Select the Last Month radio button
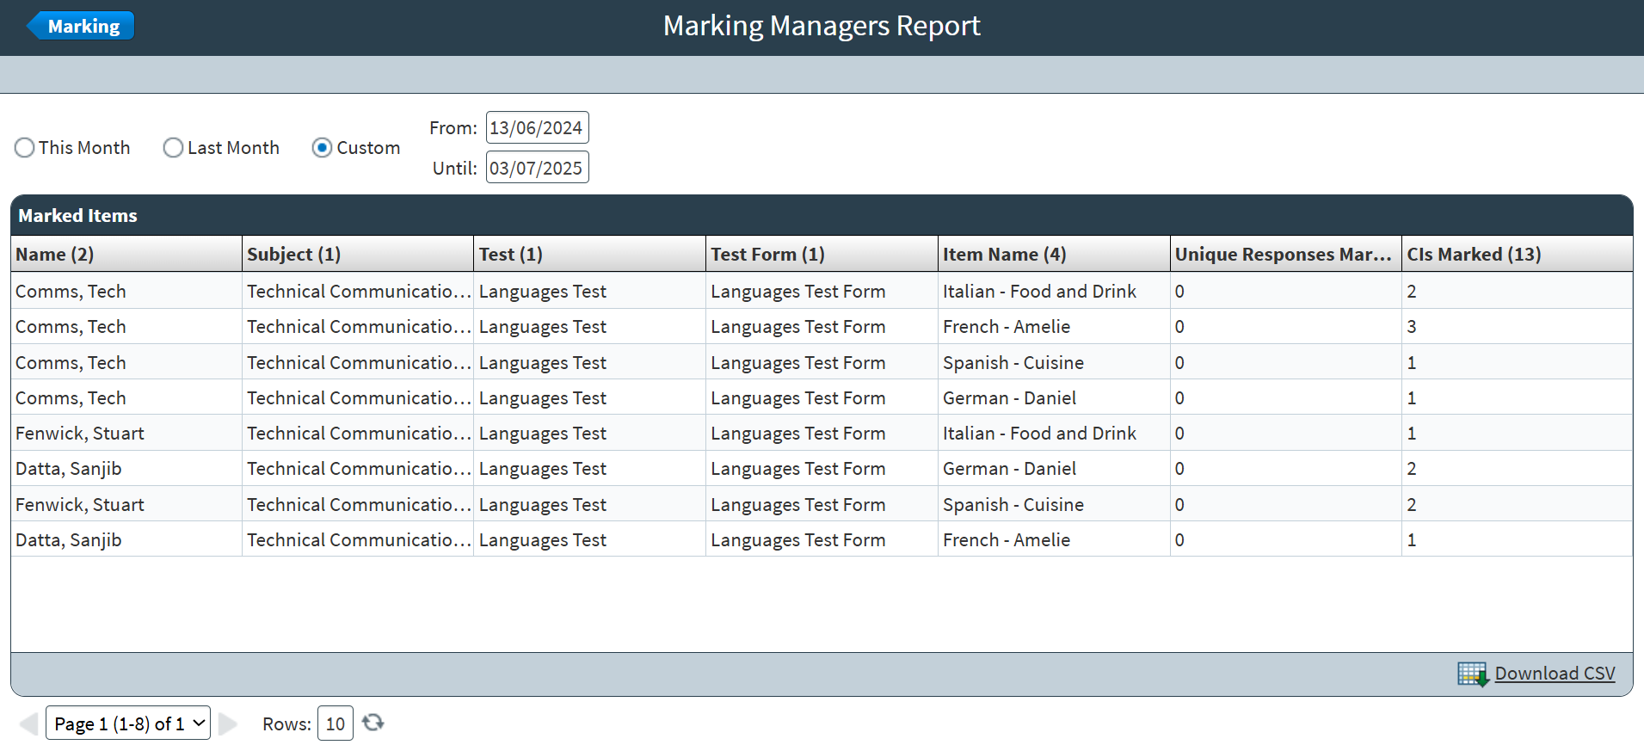The height and width of the screenshot is (751, 1644). (173, 148)
